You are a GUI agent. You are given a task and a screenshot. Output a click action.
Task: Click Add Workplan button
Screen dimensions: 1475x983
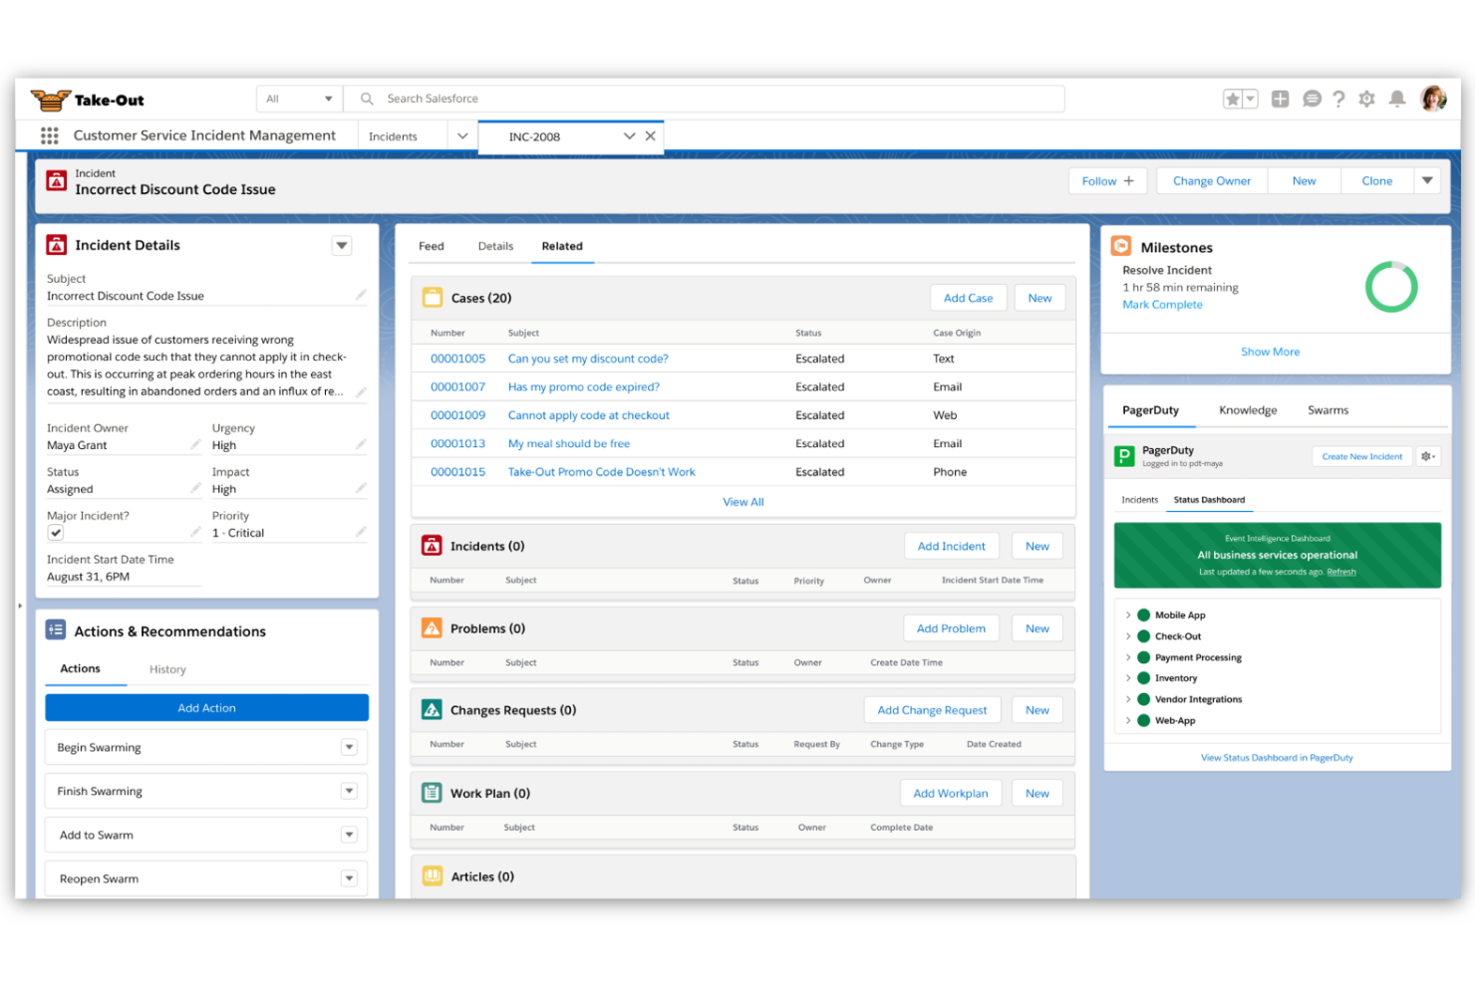951,794
